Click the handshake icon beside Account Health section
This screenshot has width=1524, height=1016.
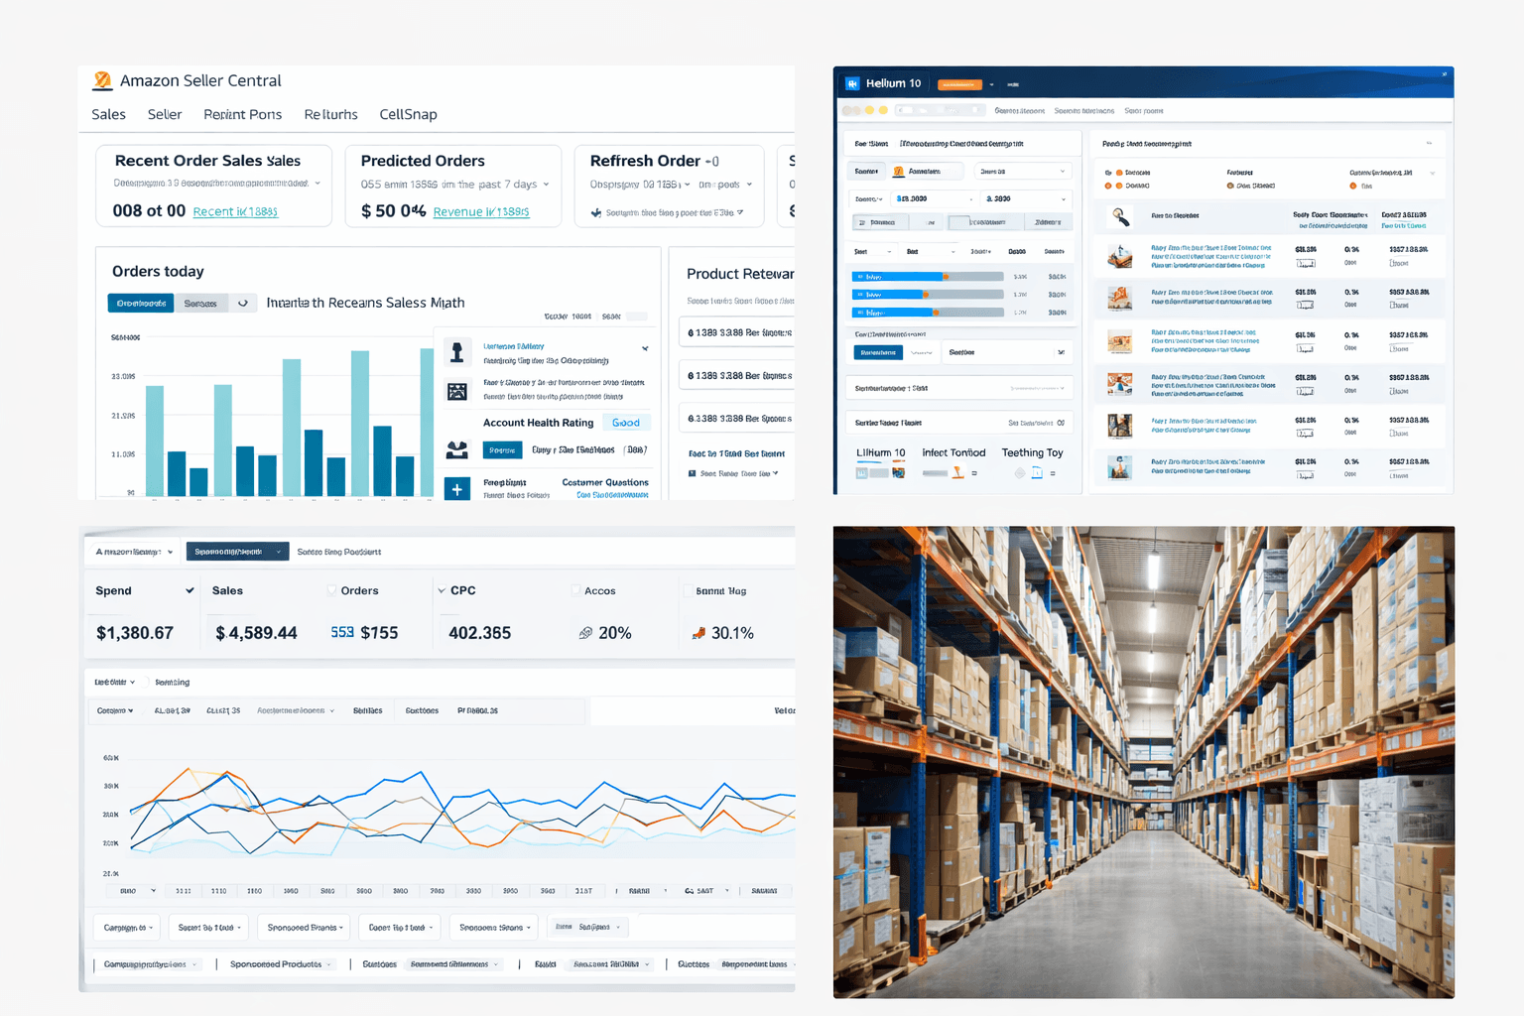coord(457,450)
